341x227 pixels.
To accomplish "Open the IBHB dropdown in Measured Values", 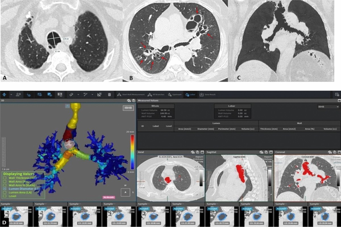I will point(328,107).
